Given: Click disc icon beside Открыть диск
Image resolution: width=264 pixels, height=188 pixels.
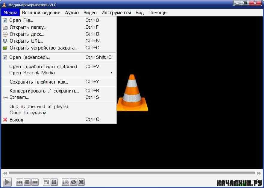Looking at the screenshot, I should click(5, 34).
